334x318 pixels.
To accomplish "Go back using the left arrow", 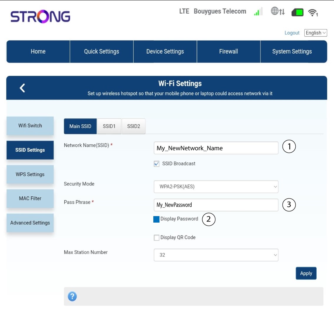I will [22, 88].
